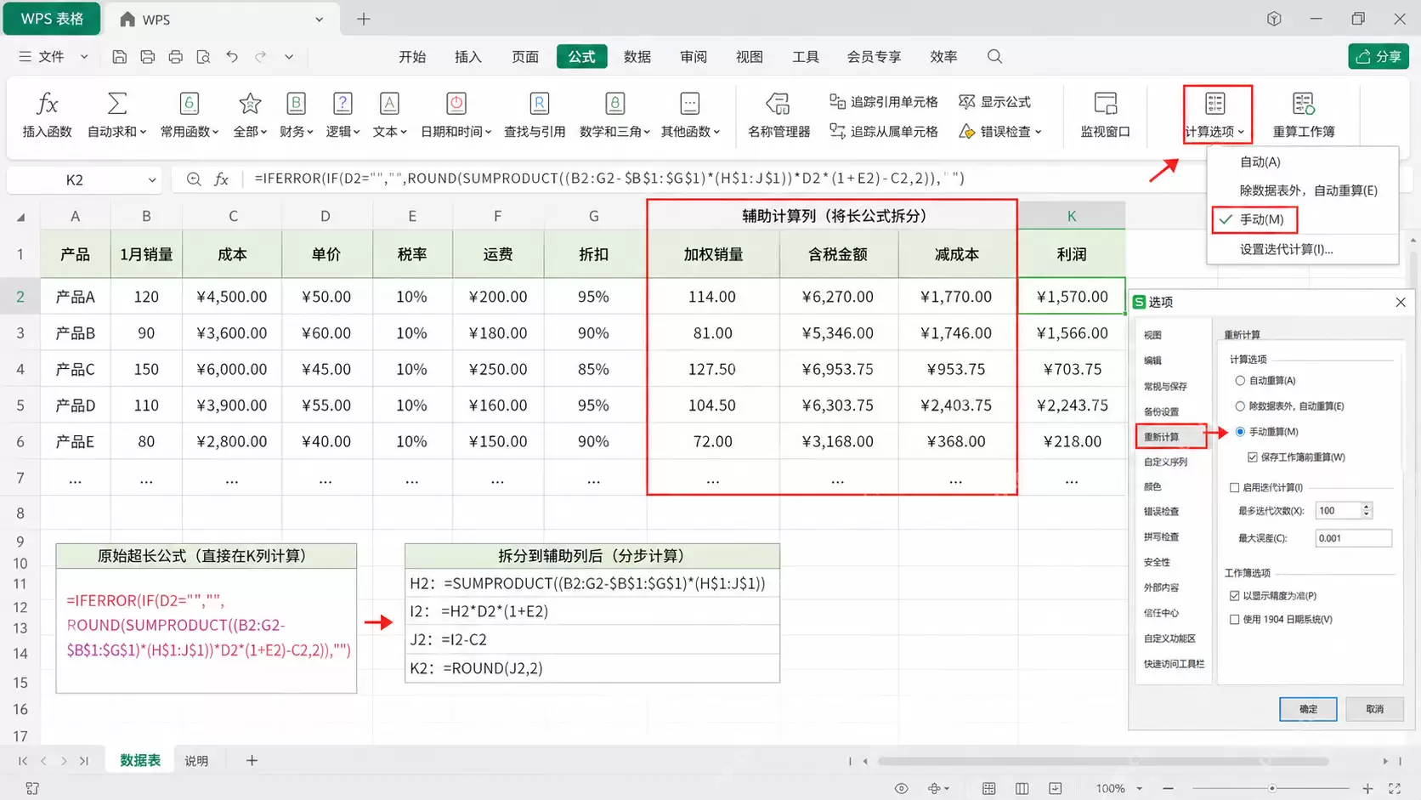Click 确定 button in options dialog
The image size is (1421, 800).
click(x=1308, y=709)
